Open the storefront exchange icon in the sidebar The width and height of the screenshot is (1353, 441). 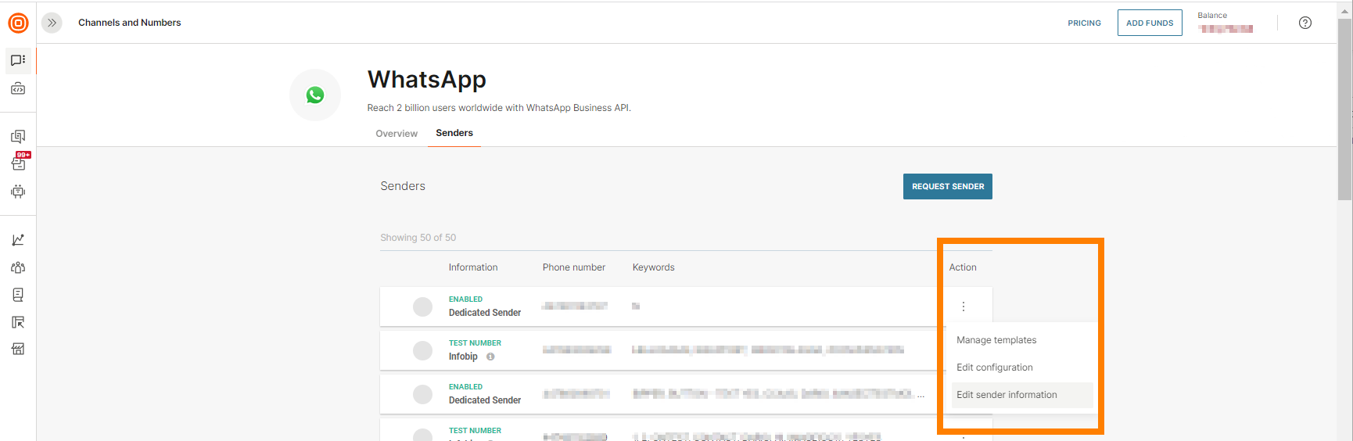coord(18,349)
